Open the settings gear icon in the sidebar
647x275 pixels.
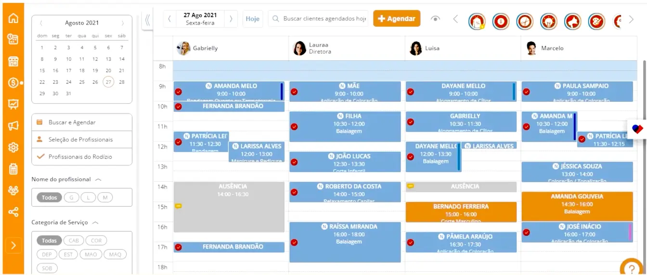point(13,147)
